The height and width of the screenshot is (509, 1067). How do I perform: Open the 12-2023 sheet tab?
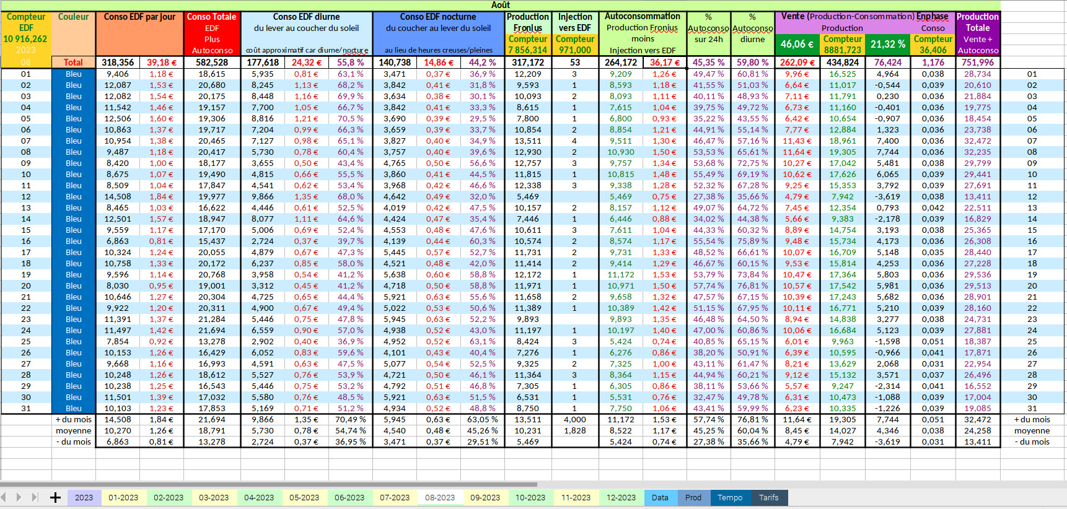(x=621, y=497)
